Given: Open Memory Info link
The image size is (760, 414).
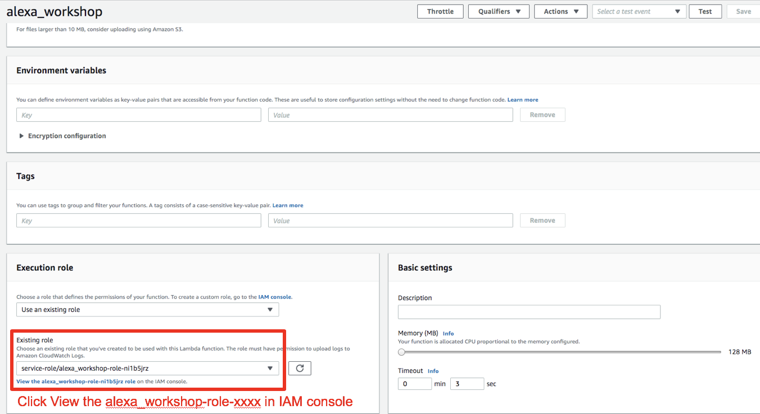Looking at the screenshot, I should (448, 333).
